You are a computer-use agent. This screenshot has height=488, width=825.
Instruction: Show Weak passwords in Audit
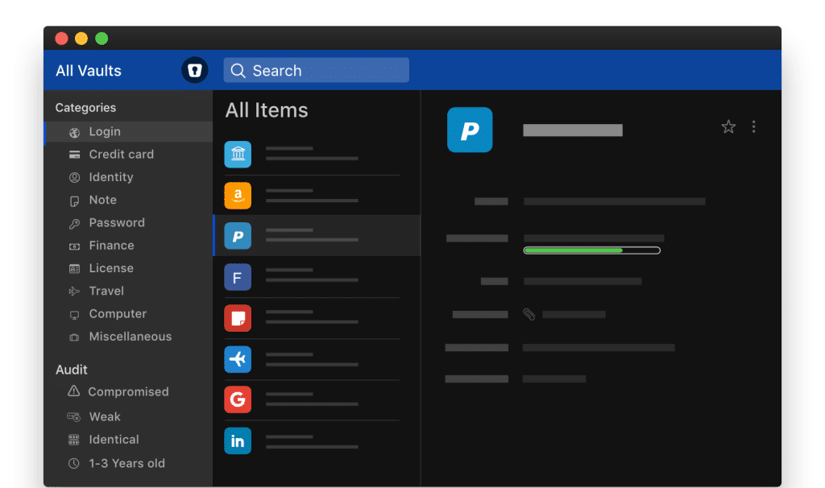(x=105, y=417)
